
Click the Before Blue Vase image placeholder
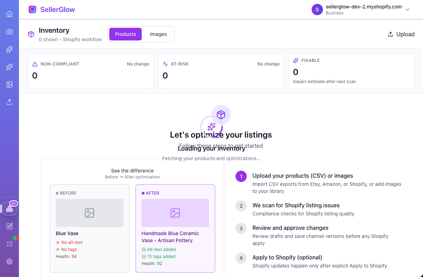pyautogui.click(x=90, y=213)
